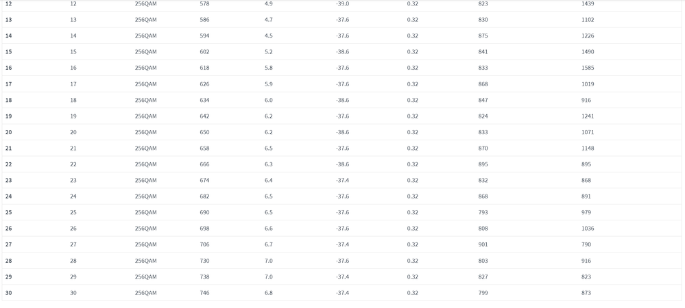Click the 0.32 cell in row 24
This screenshot has width=685, height=308.
point(412,196)
